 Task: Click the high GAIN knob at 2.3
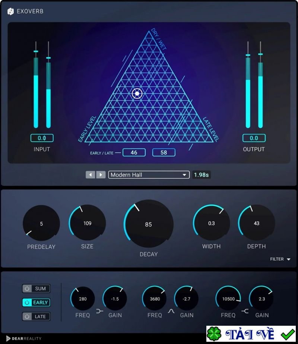point(262,299)
